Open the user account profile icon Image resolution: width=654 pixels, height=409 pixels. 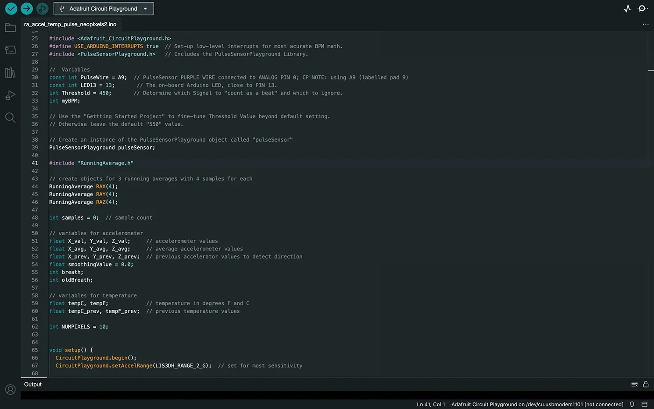(x=10, y=389)
